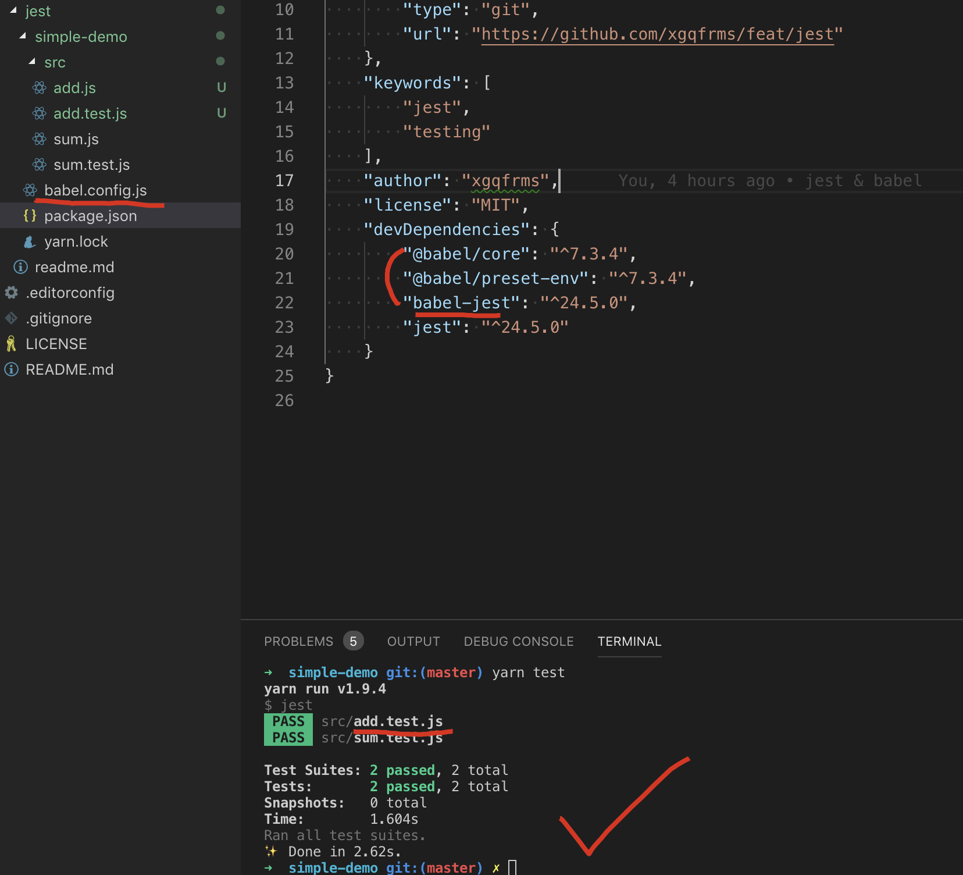Select the simple-demo folder name
Screen dimensions: 963x875
point(81,37)
